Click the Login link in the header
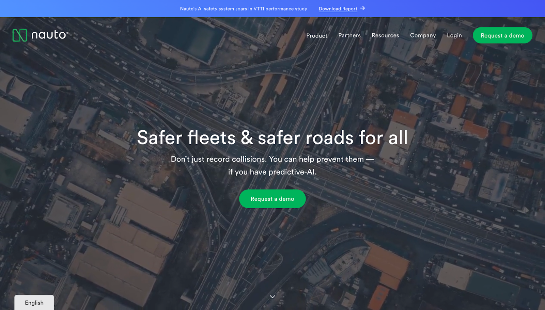This screenshot has width=545, height=310. click(454, 35)
